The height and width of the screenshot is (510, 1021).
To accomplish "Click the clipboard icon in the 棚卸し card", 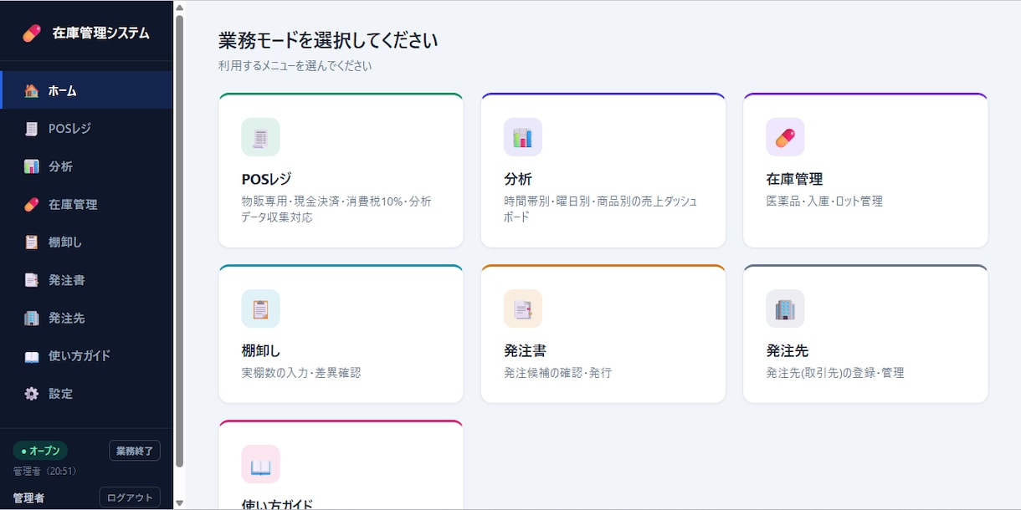I will click(x=260, y=309).
